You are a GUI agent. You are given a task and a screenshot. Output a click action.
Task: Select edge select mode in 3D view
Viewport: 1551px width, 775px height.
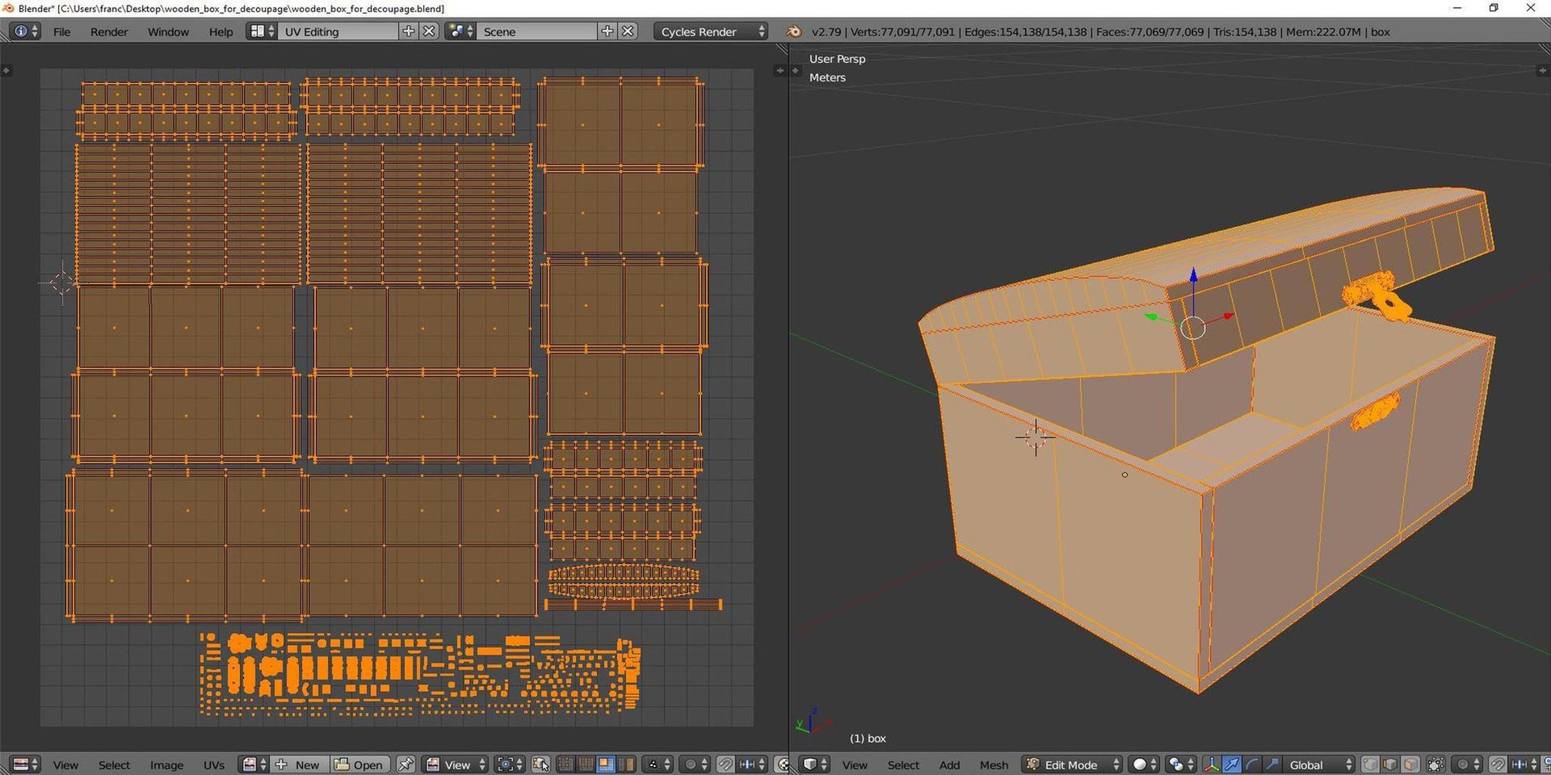pos(1390,765)
